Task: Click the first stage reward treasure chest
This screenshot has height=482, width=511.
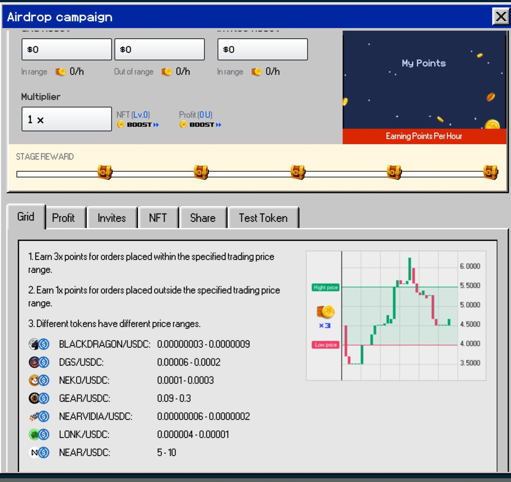Action: click(x=104, y=172)
